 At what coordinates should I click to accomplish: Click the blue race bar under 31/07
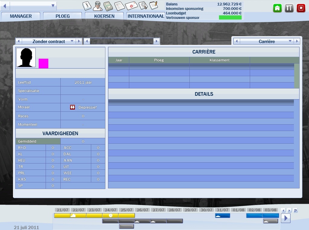tap(223, 216)
